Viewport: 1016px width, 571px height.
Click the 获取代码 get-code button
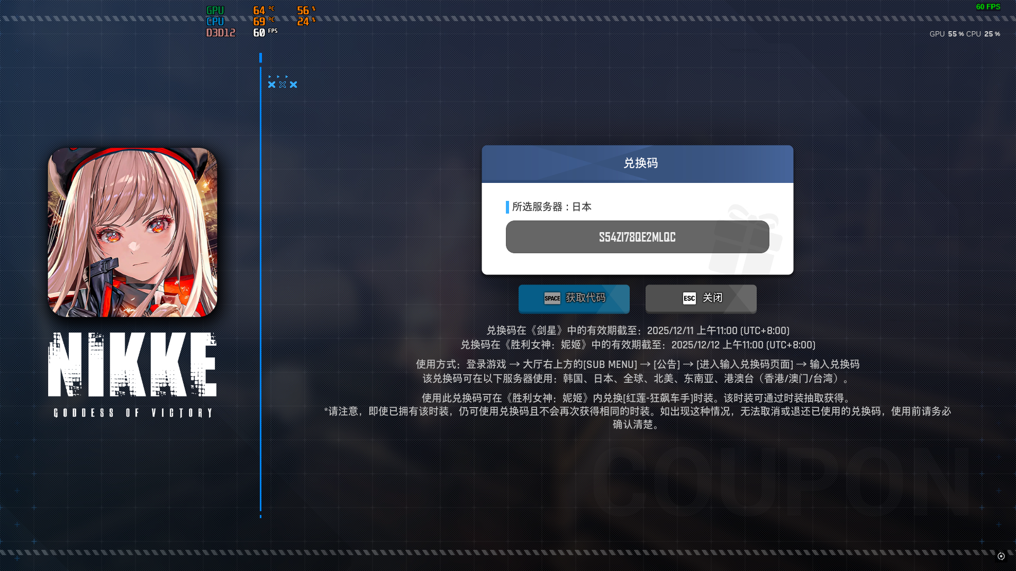pyautogui.click(x=574, y=299)
